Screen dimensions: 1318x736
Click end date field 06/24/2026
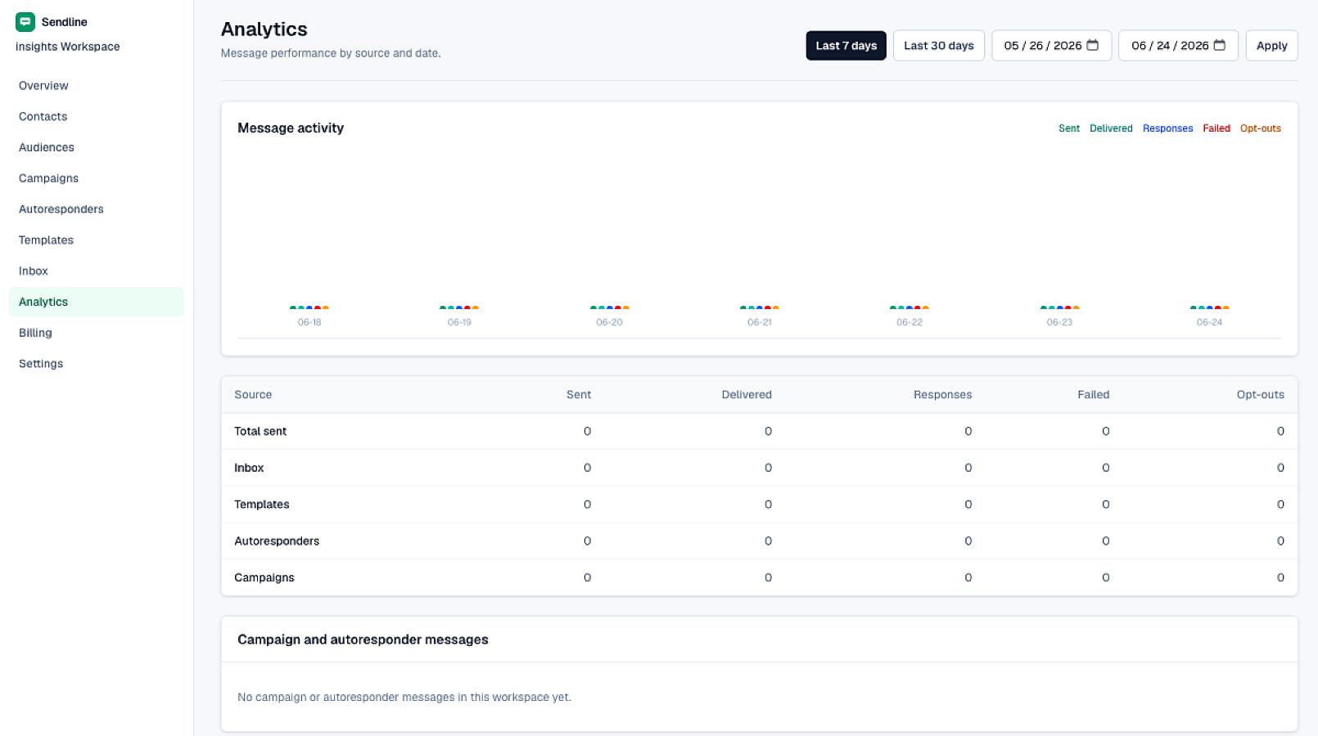pyautogui.click(x=1178, y=46)
